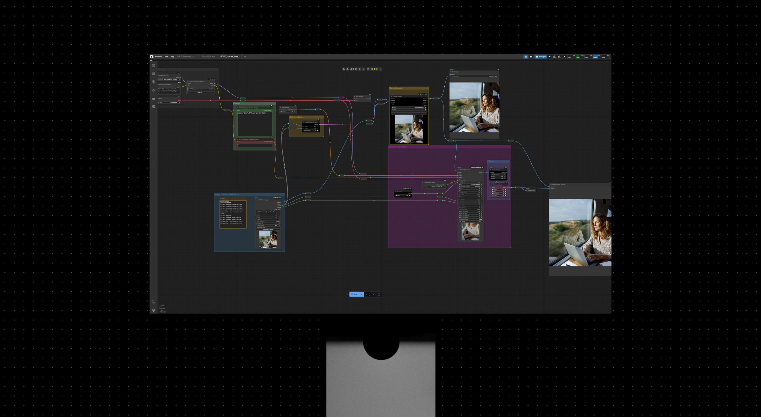Add a new workflow tab with plus
Screen dimensions: 761x417
point(245,57)
